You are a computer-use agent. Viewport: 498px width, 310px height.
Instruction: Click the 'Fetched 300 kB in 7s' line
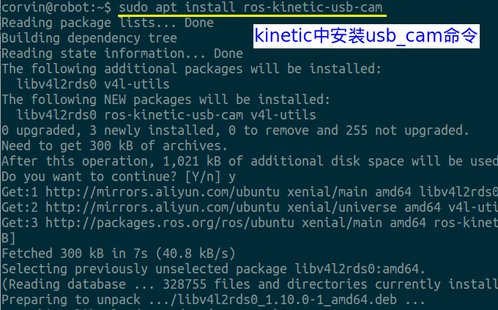(x=119, y=254)
